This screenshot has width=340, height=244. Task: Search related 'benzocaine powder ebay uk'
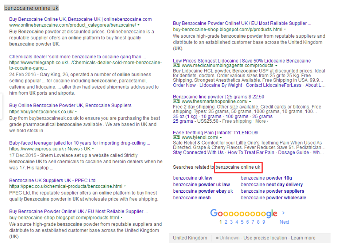click(203, 191)
